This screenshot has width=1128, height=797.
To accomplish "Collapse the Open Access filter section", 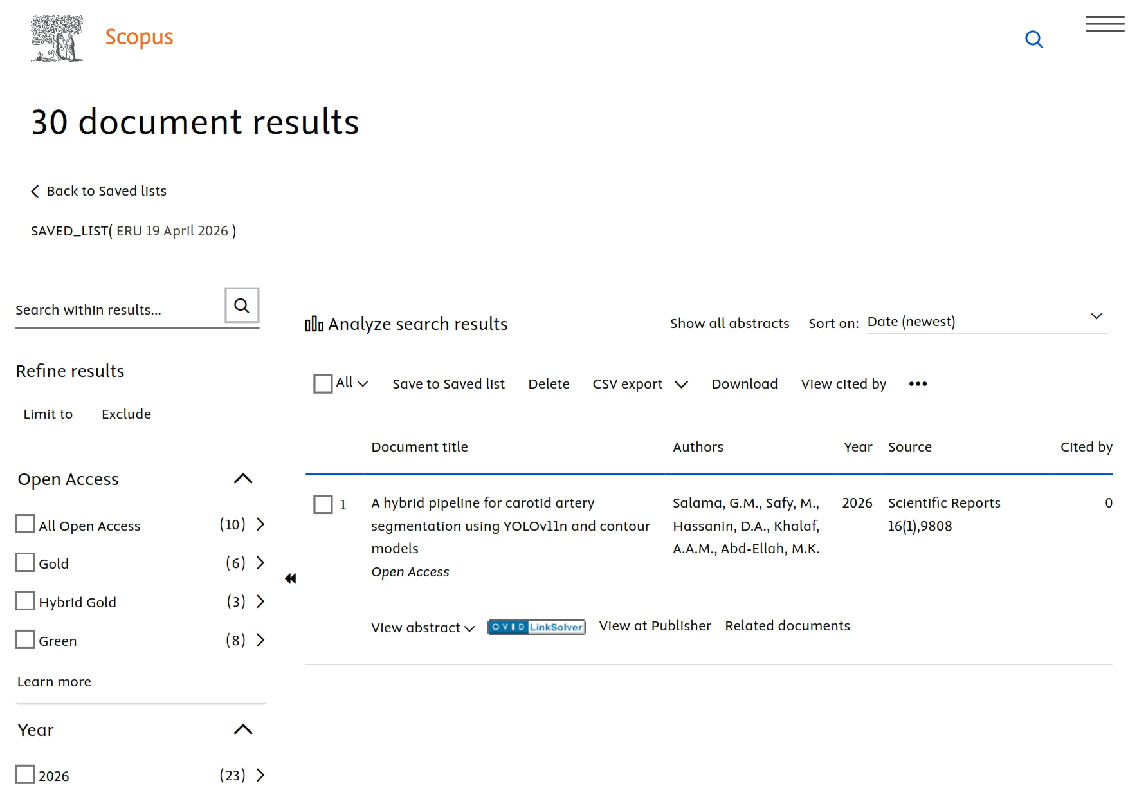I will (x=243, y=479).
